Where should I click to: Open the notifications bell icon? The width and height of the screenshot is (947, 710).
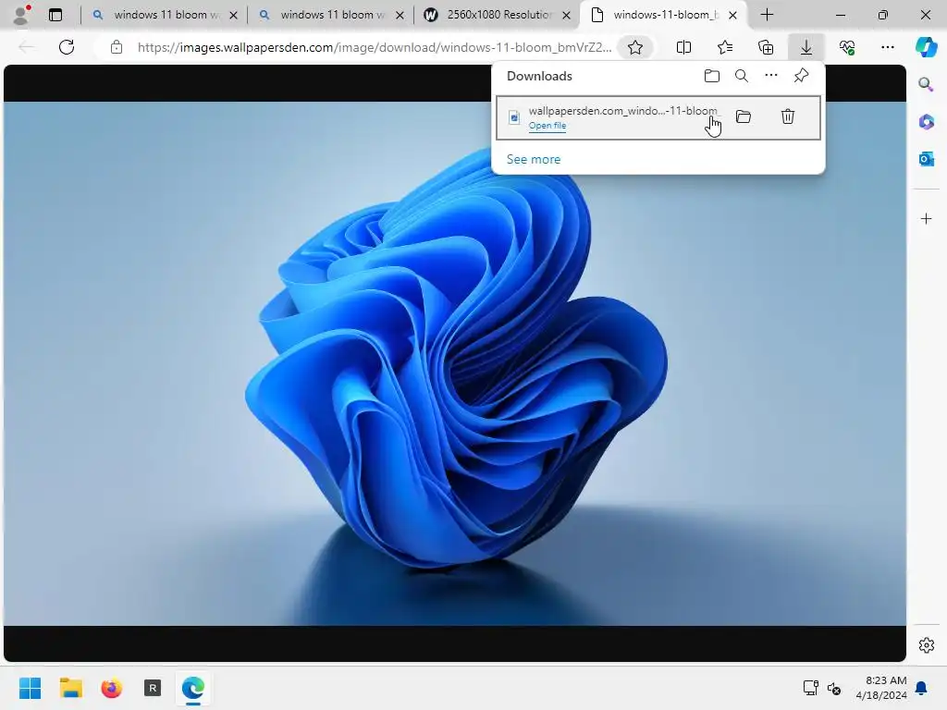click(921, 688)
